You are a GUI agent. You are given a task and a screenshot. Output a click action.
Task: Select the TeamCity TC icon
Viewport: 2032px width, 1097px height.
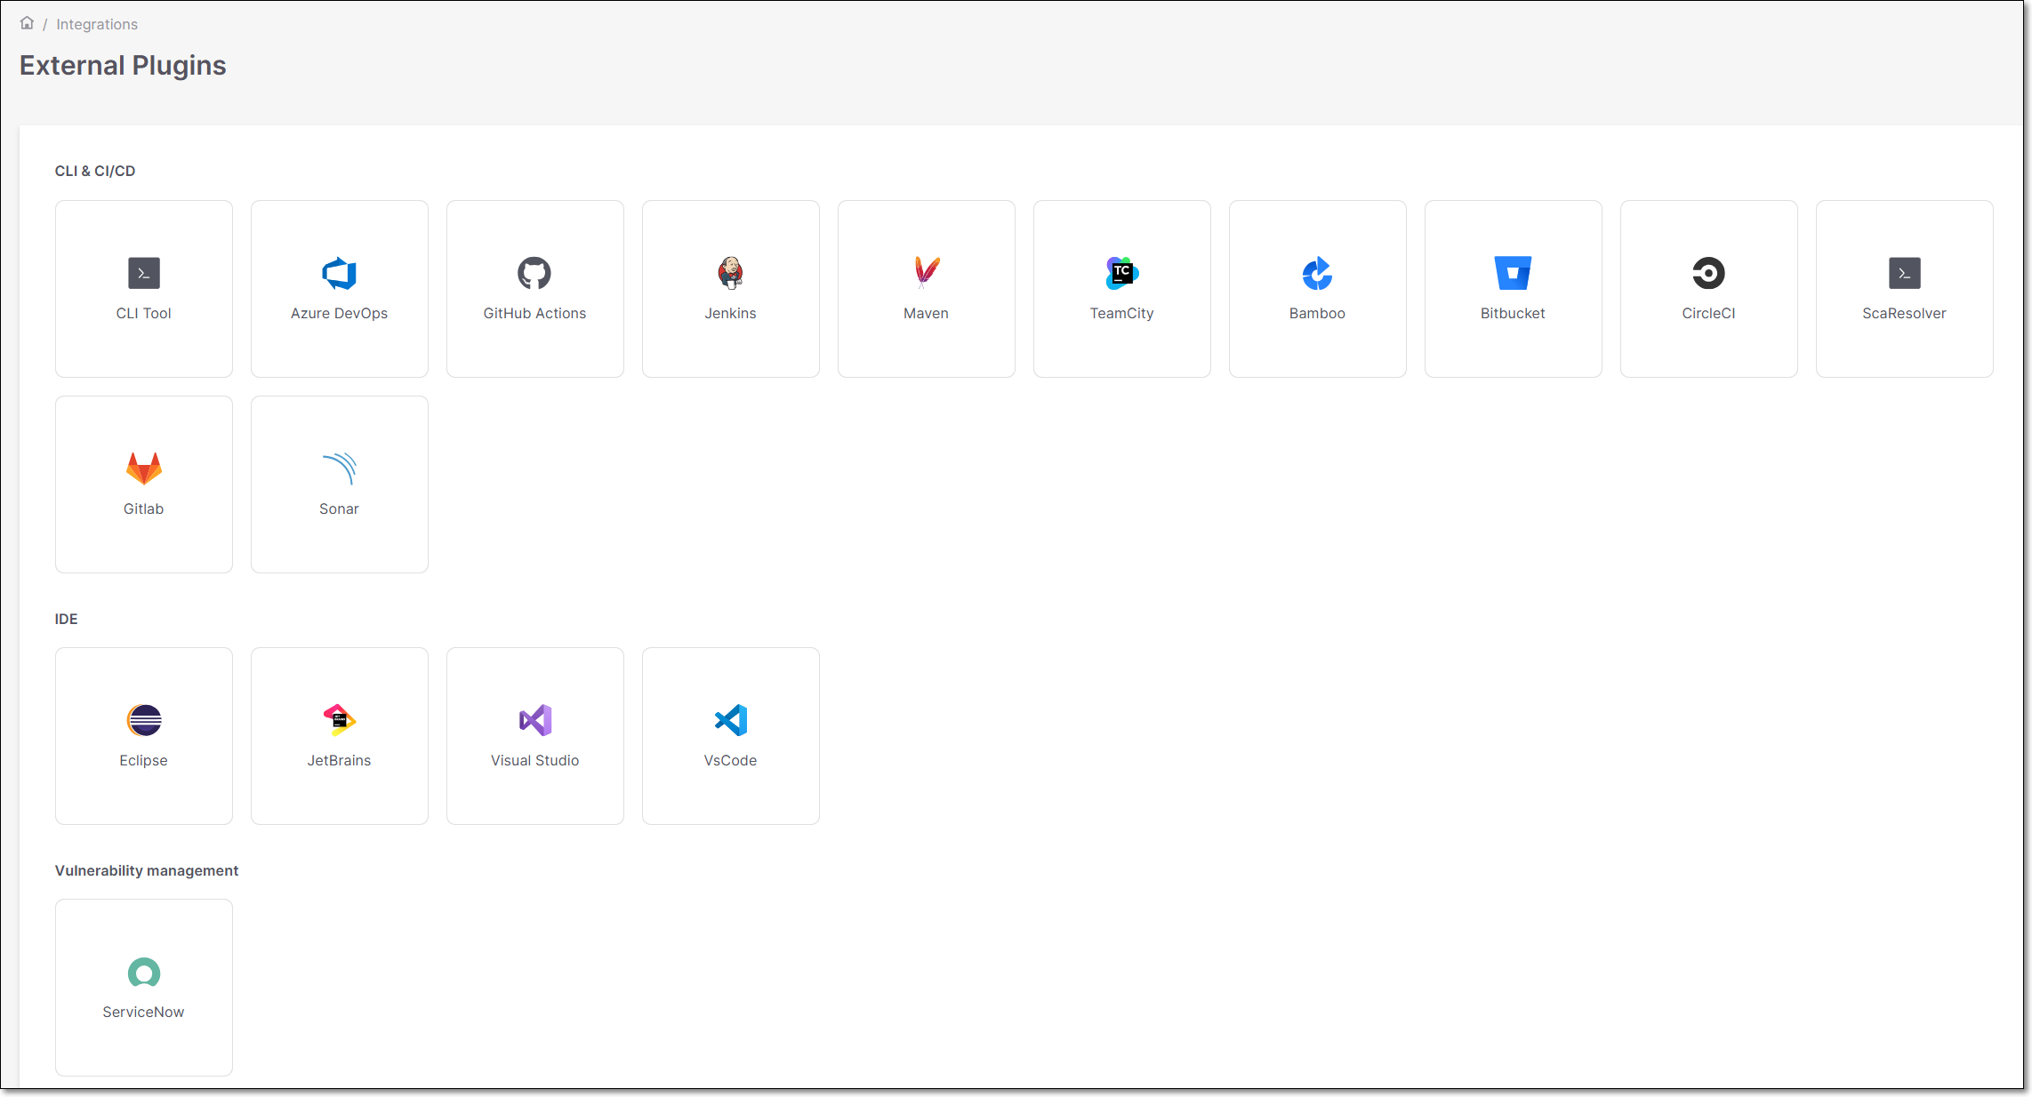click(x=1122, y=273)
